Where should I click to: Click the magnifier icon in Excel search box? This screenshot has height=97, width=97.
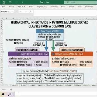pyautogui.click(x=68, y=2)
